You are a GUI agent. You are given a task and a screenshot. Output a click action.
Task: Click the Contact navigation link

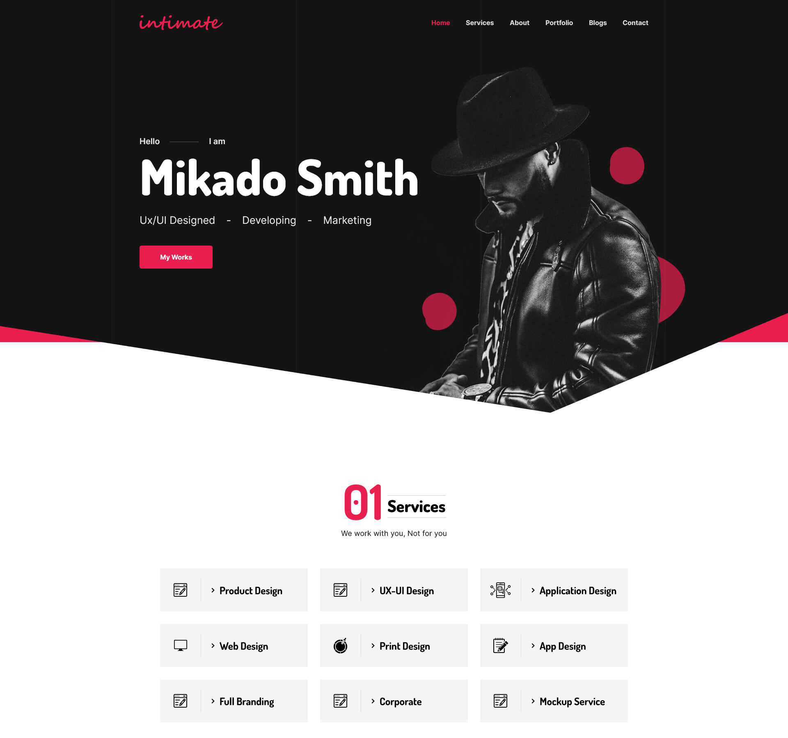click(x=635, y=22)
